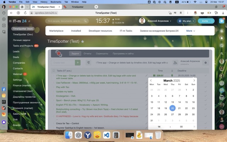Expand the More dropdown in app menu
The height and width of the screenshot is (142, 227).
(x=191, y=31)
